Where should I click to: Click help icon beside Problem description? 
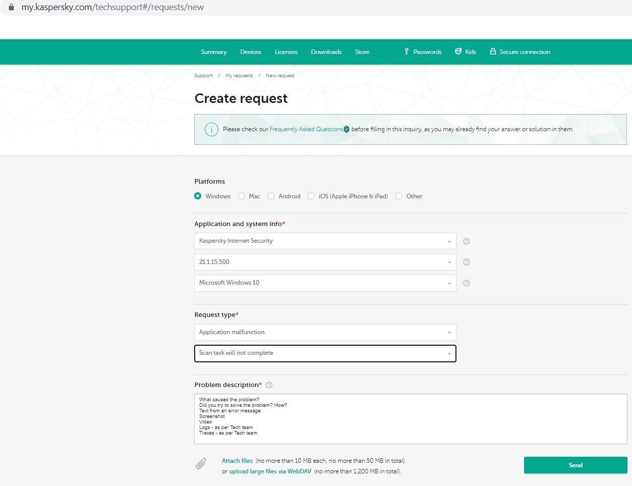tap(269, 385)
